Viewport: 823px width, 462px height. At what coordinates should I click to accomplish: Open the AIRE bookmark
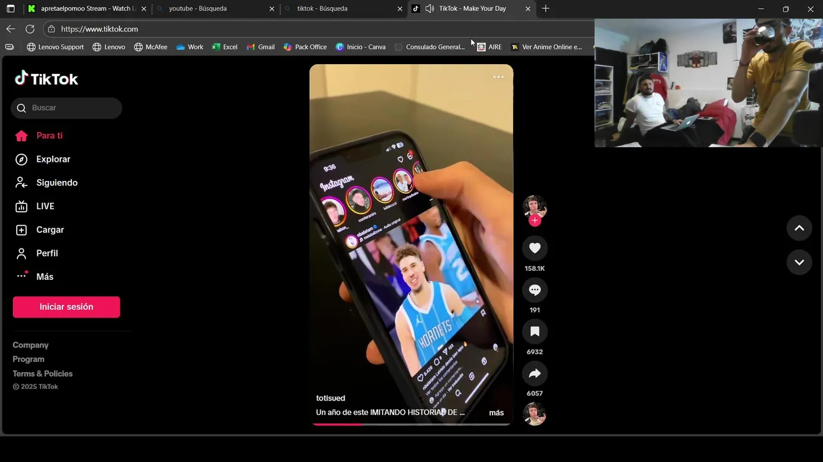point(489,47)
